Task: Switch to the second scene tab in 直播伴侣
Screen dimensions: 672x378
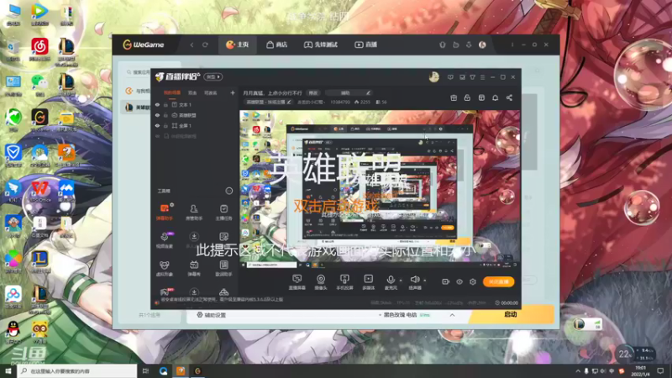Action: tap(192, 92)
